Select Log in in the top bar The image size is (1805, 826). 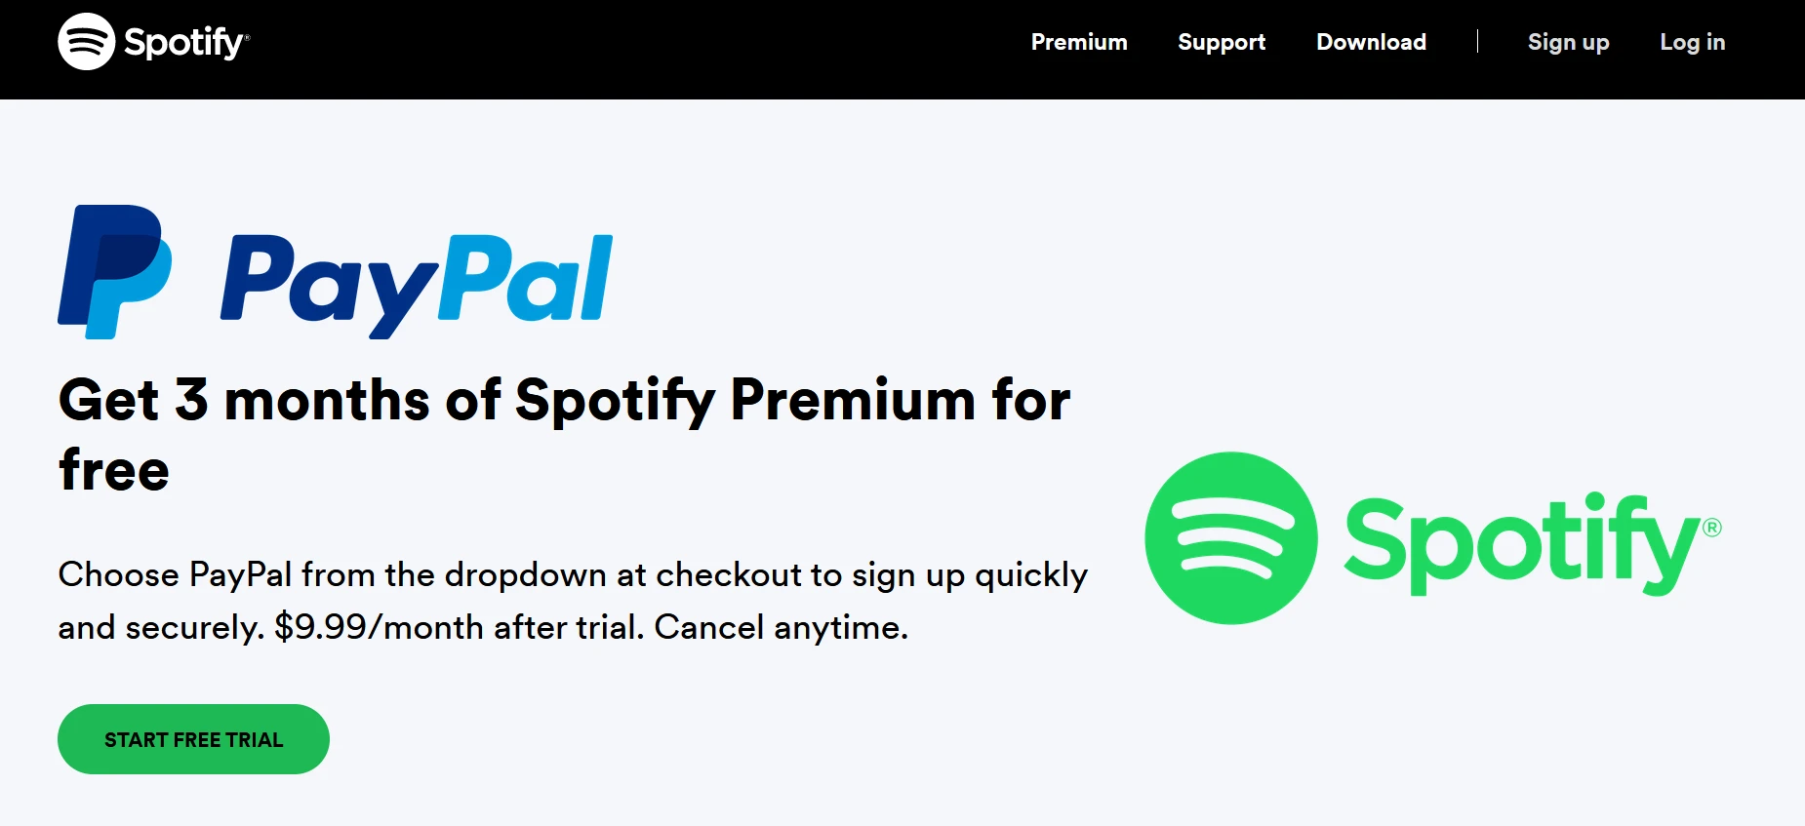[x=1693, y=42]
